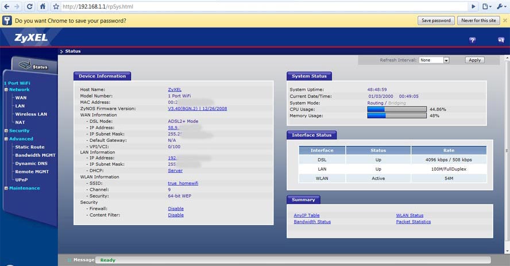This screenshot has height=266, width=510.
Task: Open LAN settings in sidebar
Action: (20, 106)
